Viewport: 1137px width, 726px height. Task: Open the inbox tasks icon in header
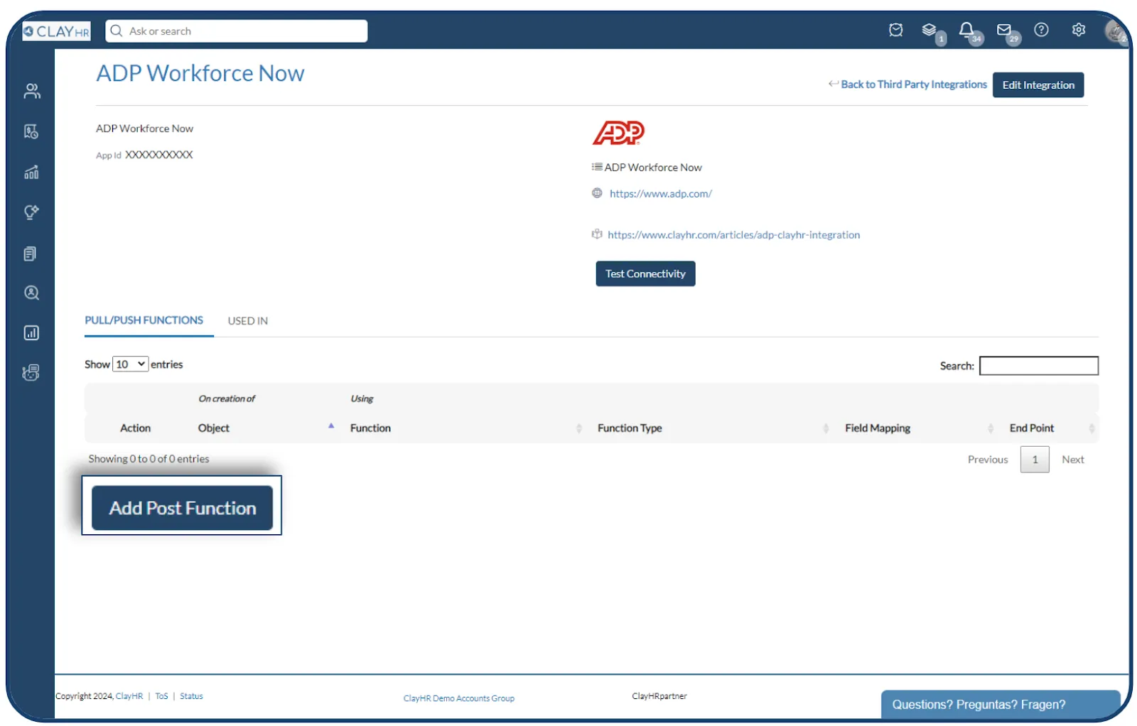tap(895, 30)
